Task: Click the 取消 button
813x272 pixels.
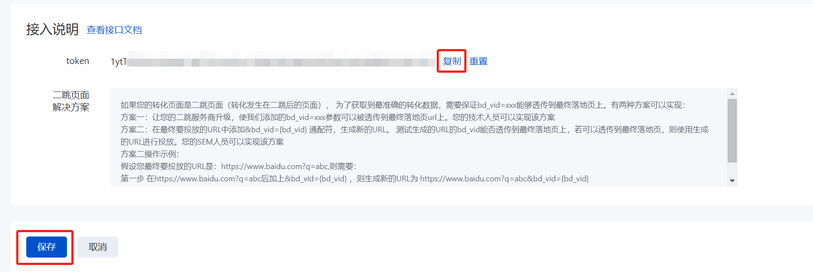Action: tap(98, 247)
